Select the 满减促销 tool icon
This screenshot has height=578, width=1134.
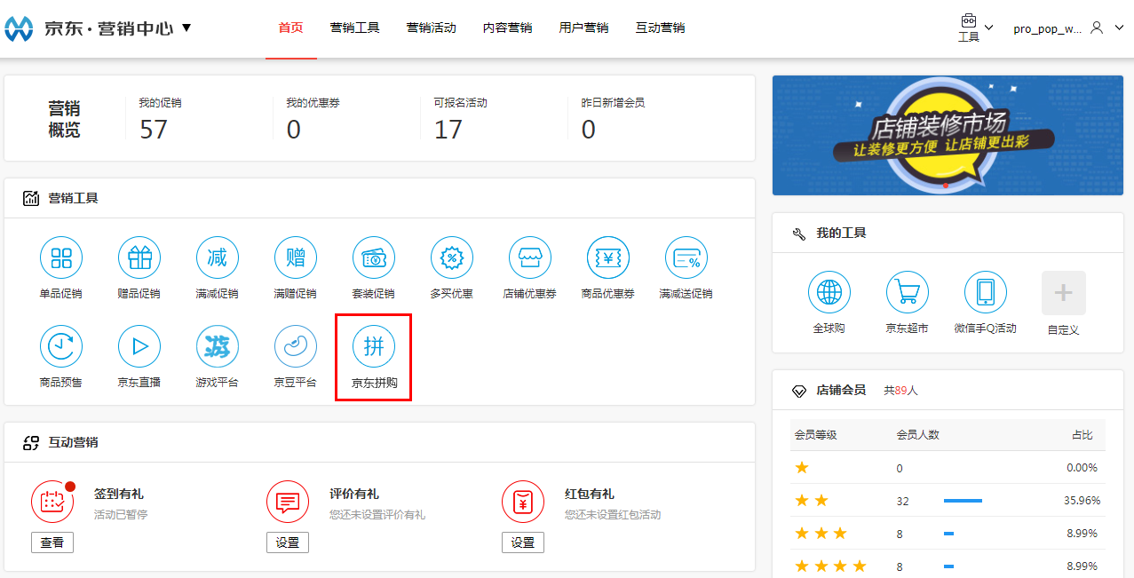pyautogui.click(x=218, y=258)
